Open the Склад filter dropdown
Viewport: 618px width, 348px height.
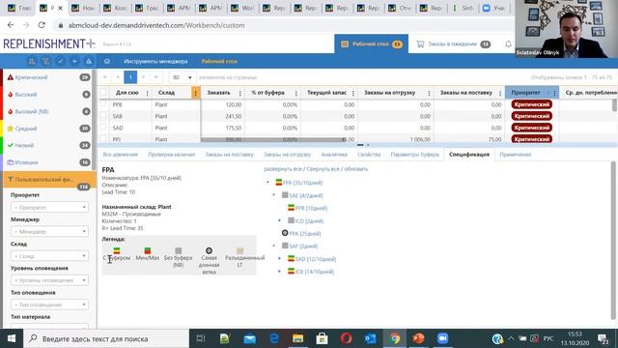click(49, 256)
